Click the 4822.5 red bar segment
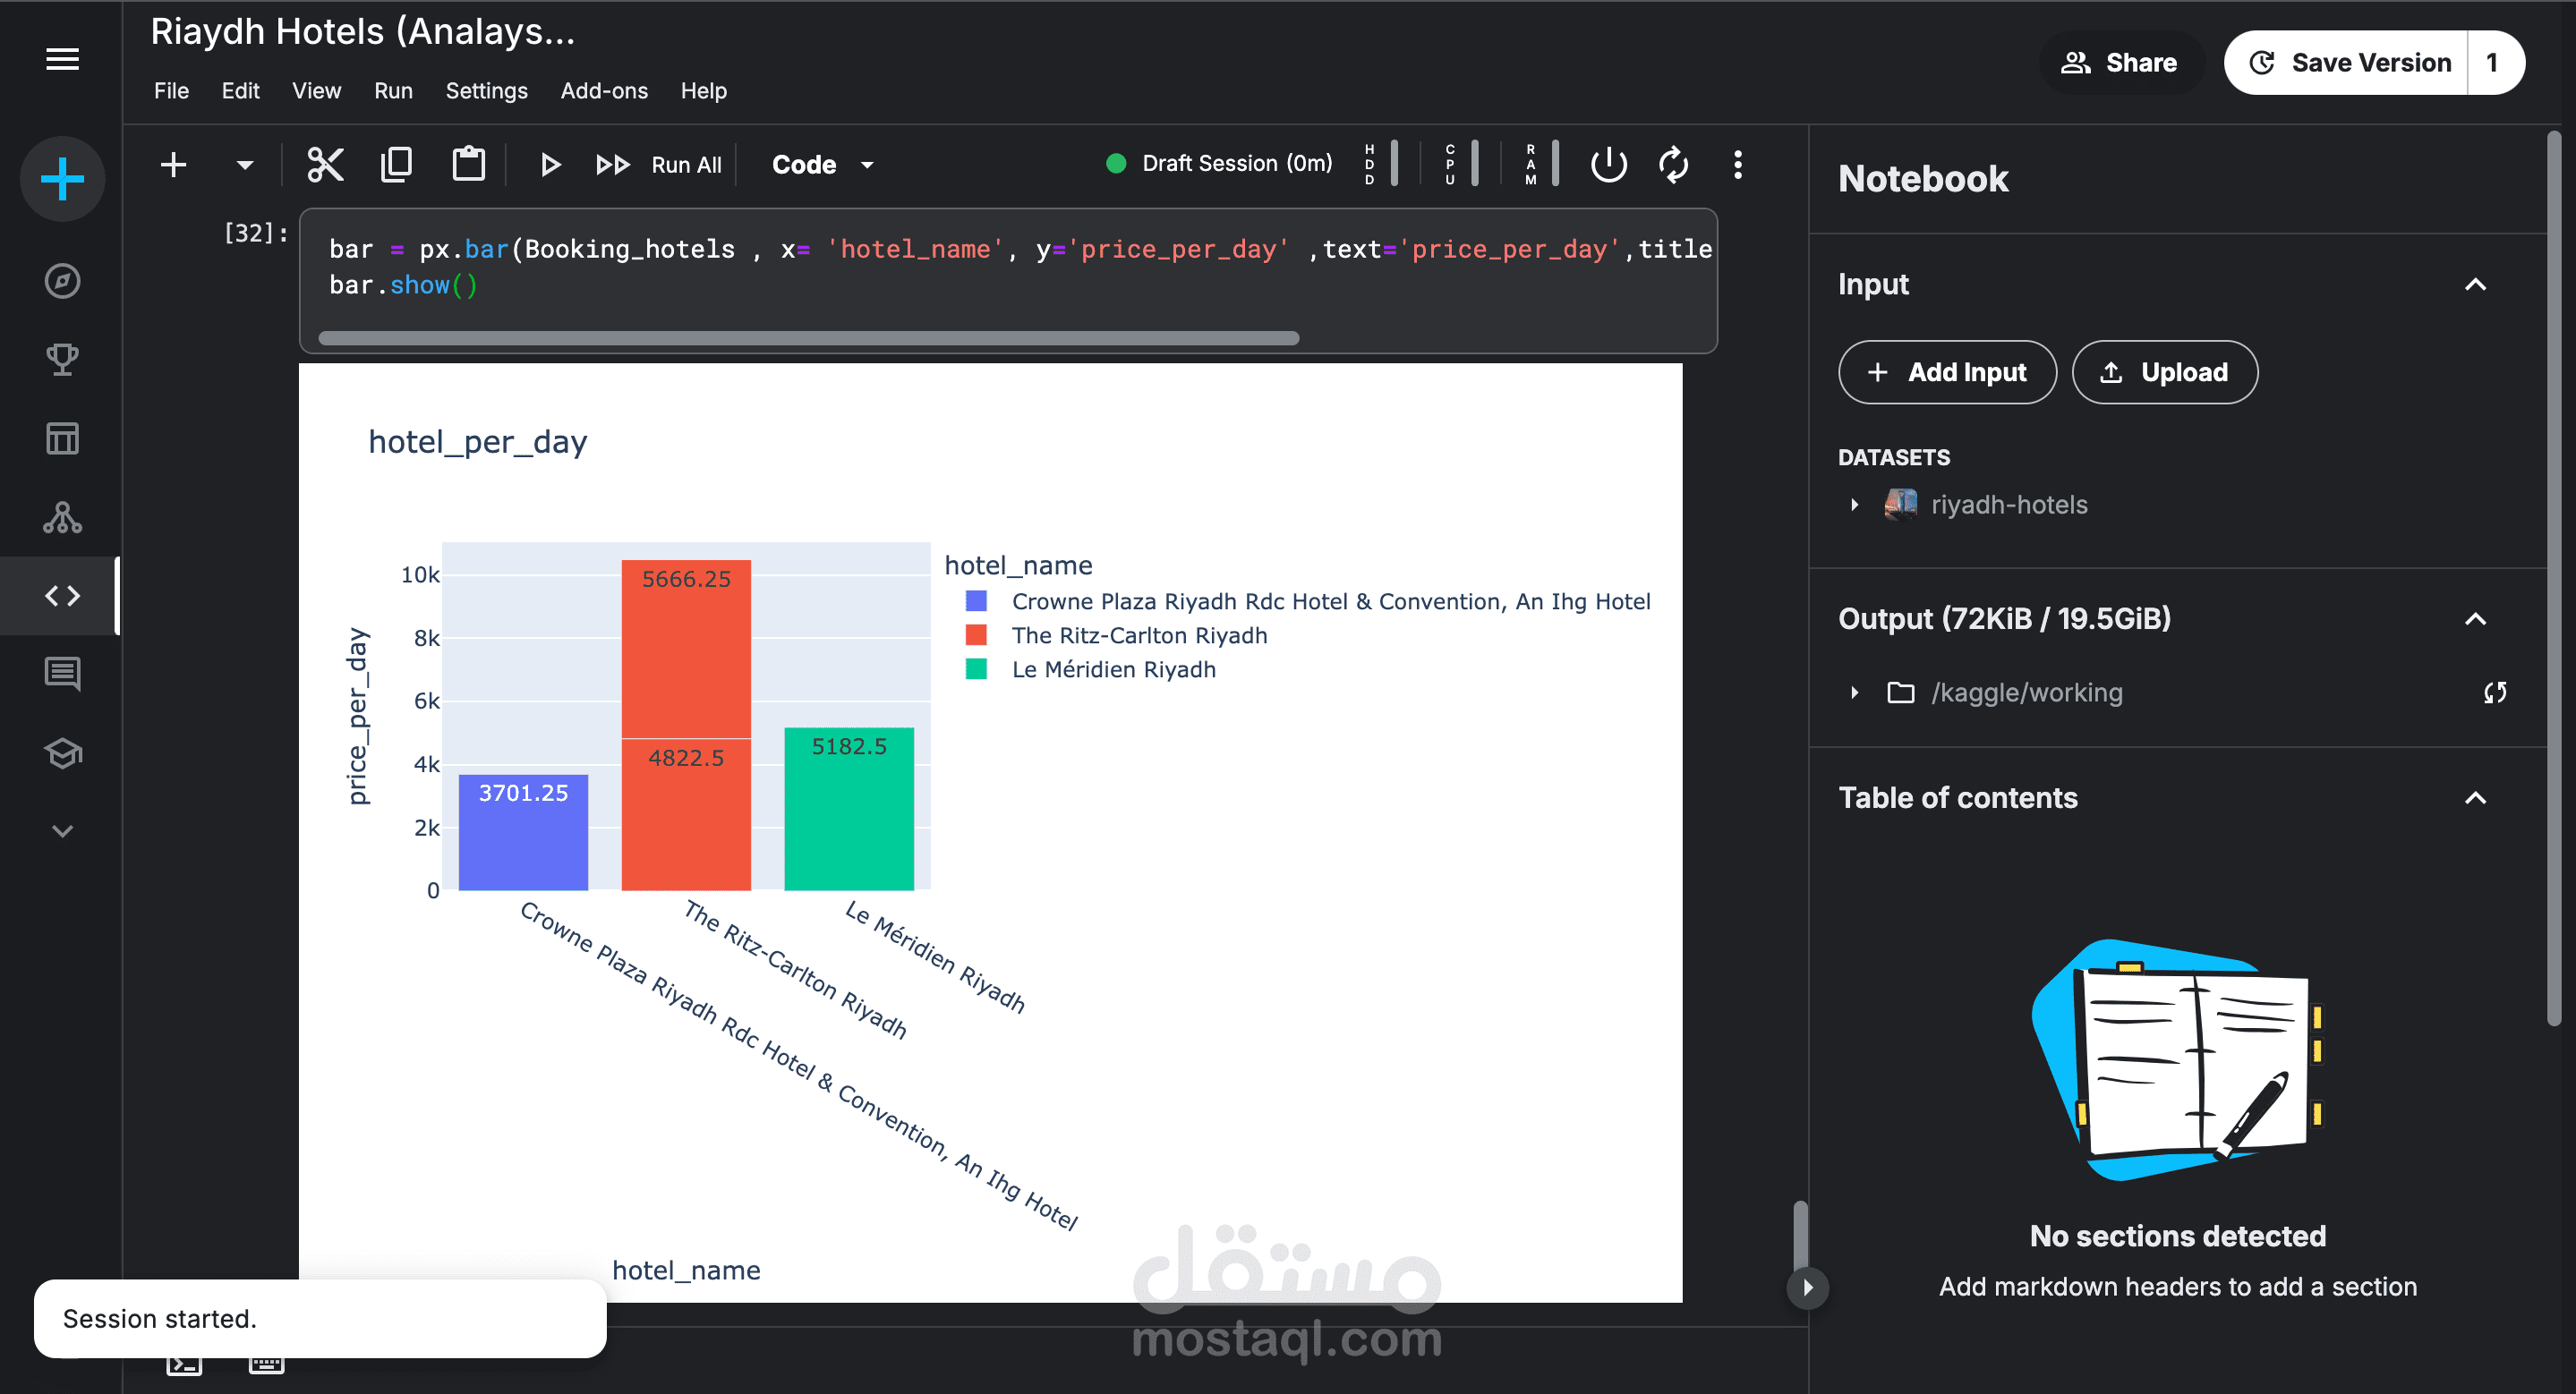Viewport: 2576px width, 1394px height. click(x=686, y=814)
